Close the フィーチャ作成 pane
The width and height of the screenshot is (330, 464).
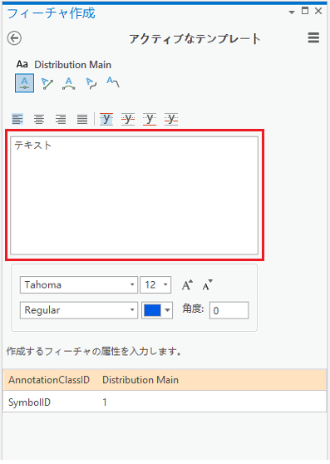pyautogui.click(x=318, y=11)
